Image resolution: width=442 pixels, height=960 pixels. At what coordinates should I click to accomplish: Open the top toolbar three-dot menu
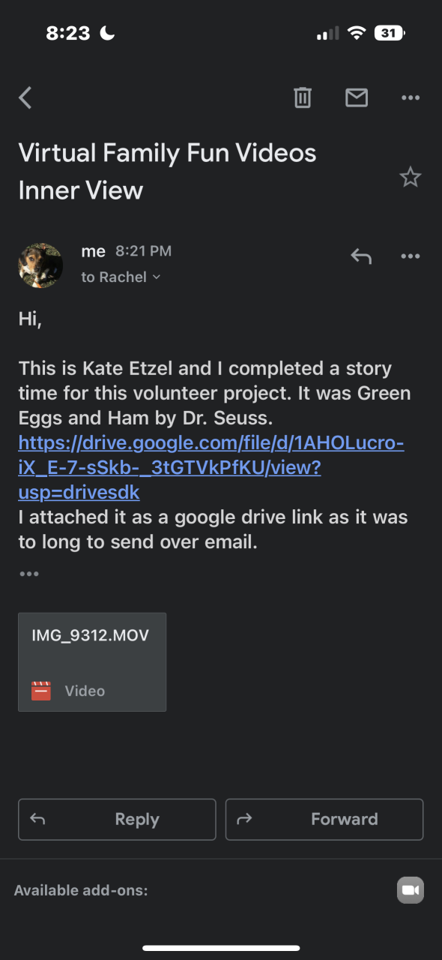(x=411, y=97)
